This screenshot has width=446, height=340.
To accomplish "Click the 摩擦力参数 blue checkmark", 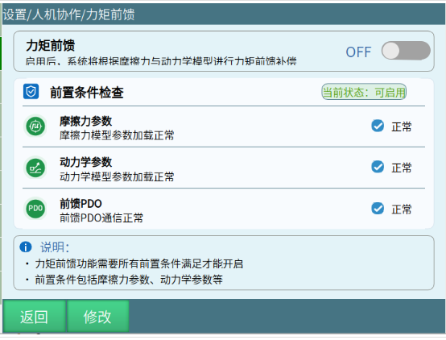I will [378, 126].
